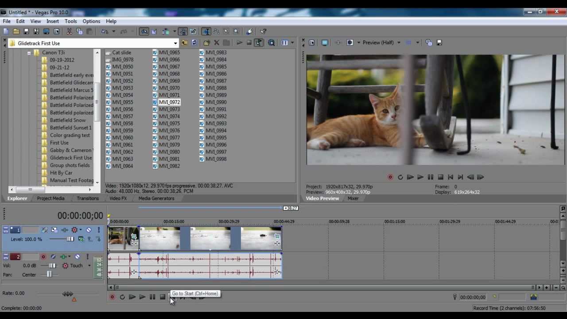The height and width of the screenshot is (319, 567).
Task: Adjust the audio track Vol slider
Action: click(x=52, y=266)
